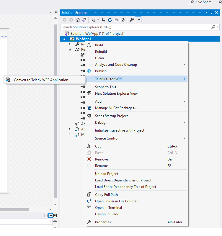Select horizontal split view icon in designer
The height and width of the screenshot is (236, 222).
click(x=50, y=216)
